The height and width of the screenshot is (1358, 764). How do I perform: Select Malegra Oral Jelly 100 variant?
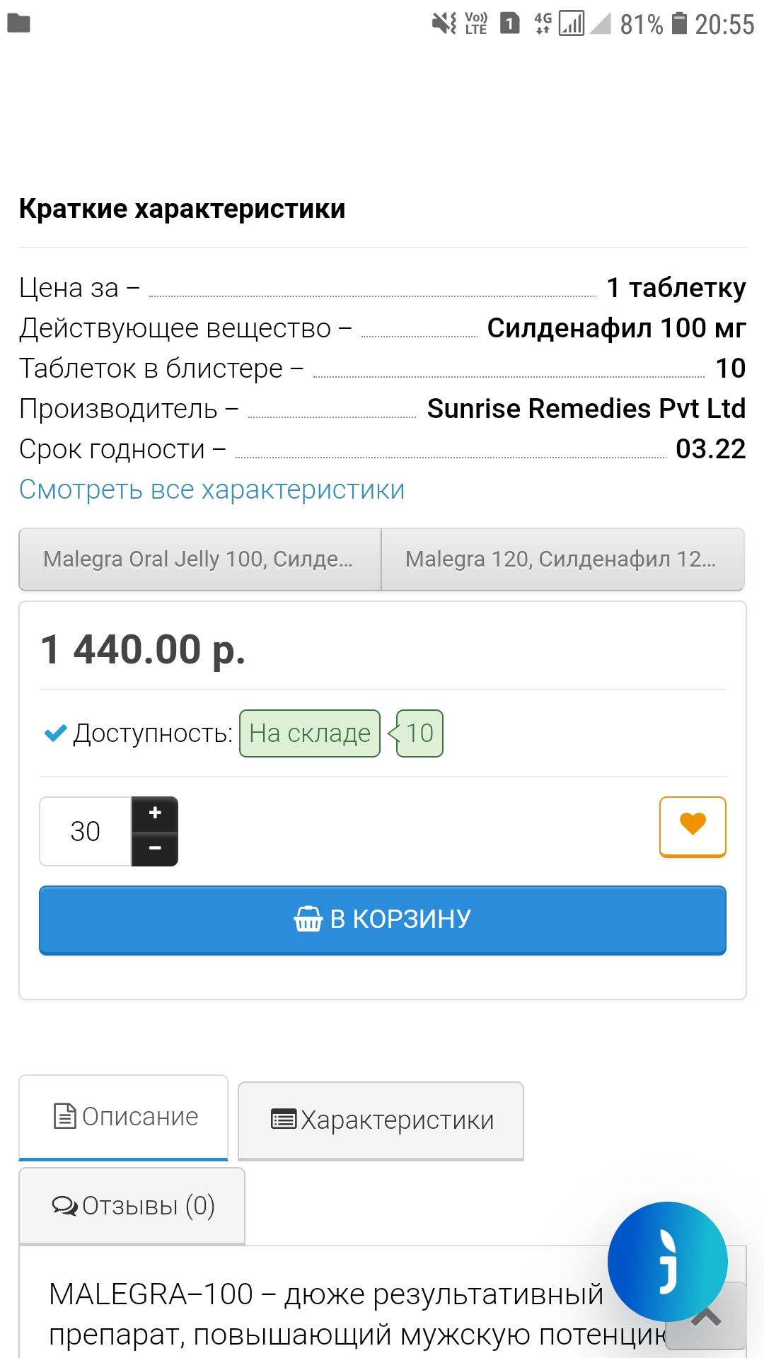(x=199, y=559)
